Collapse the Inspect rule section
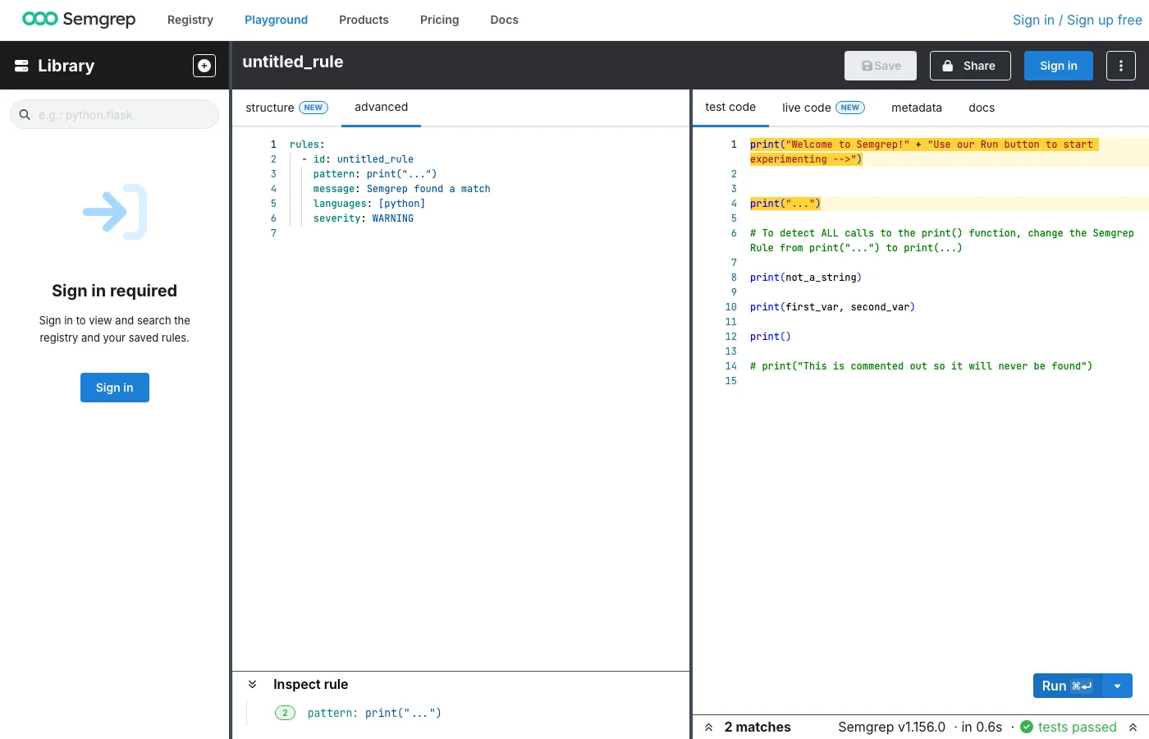 (252, 683)
